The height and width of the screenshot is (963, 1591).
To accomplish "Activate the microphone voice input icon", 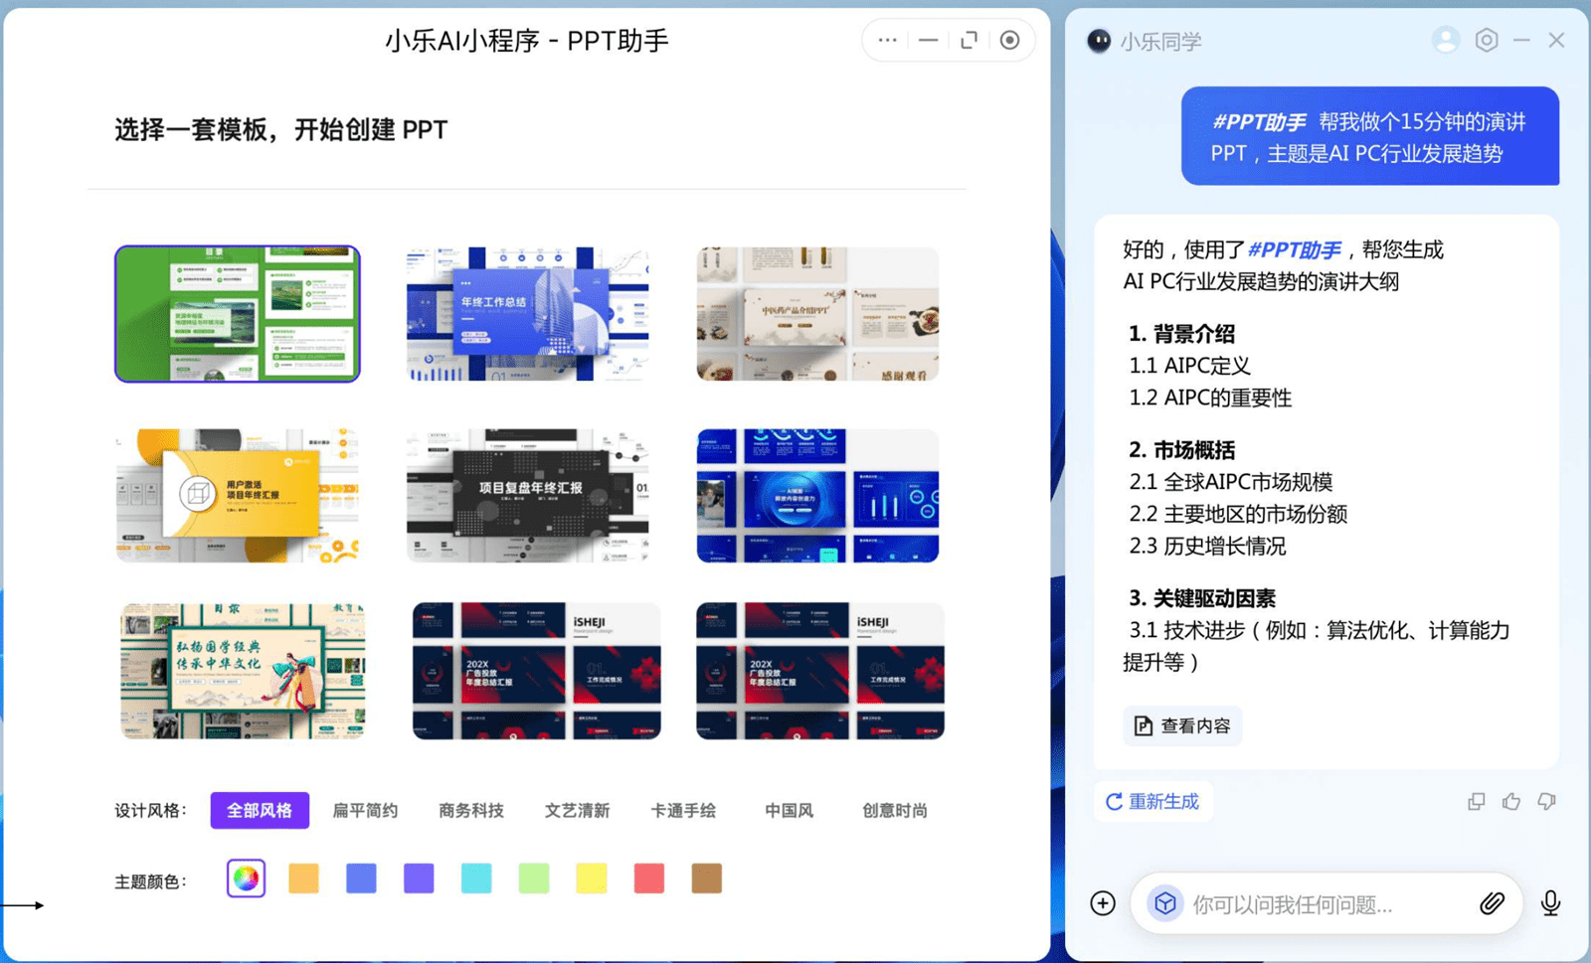I will tap(1548, 903).
